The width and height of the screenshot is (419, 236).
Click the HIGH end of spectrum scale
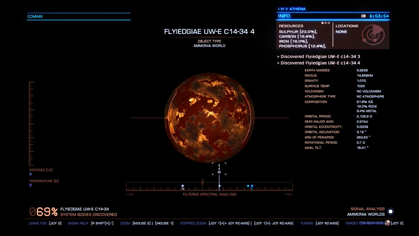[289, 194]
